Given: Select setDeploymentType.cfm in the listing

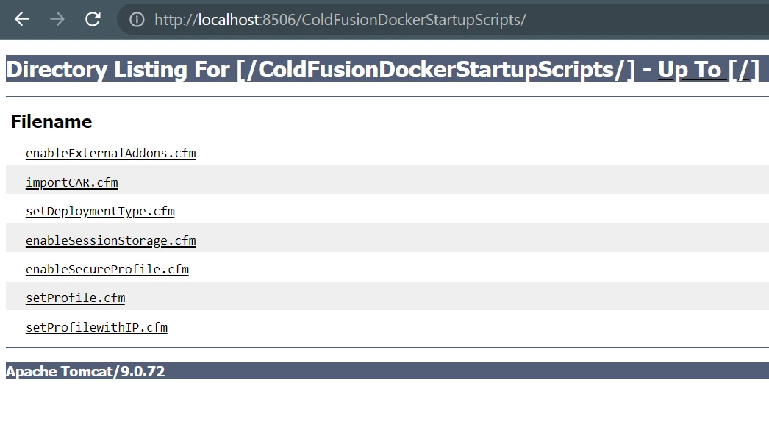Looking at the screenshot, I should pyautogui.click(x=100, y=212).
